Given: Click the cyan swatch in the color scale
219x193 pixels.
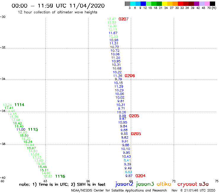Looking at the screenshot, I should point(133,4).
